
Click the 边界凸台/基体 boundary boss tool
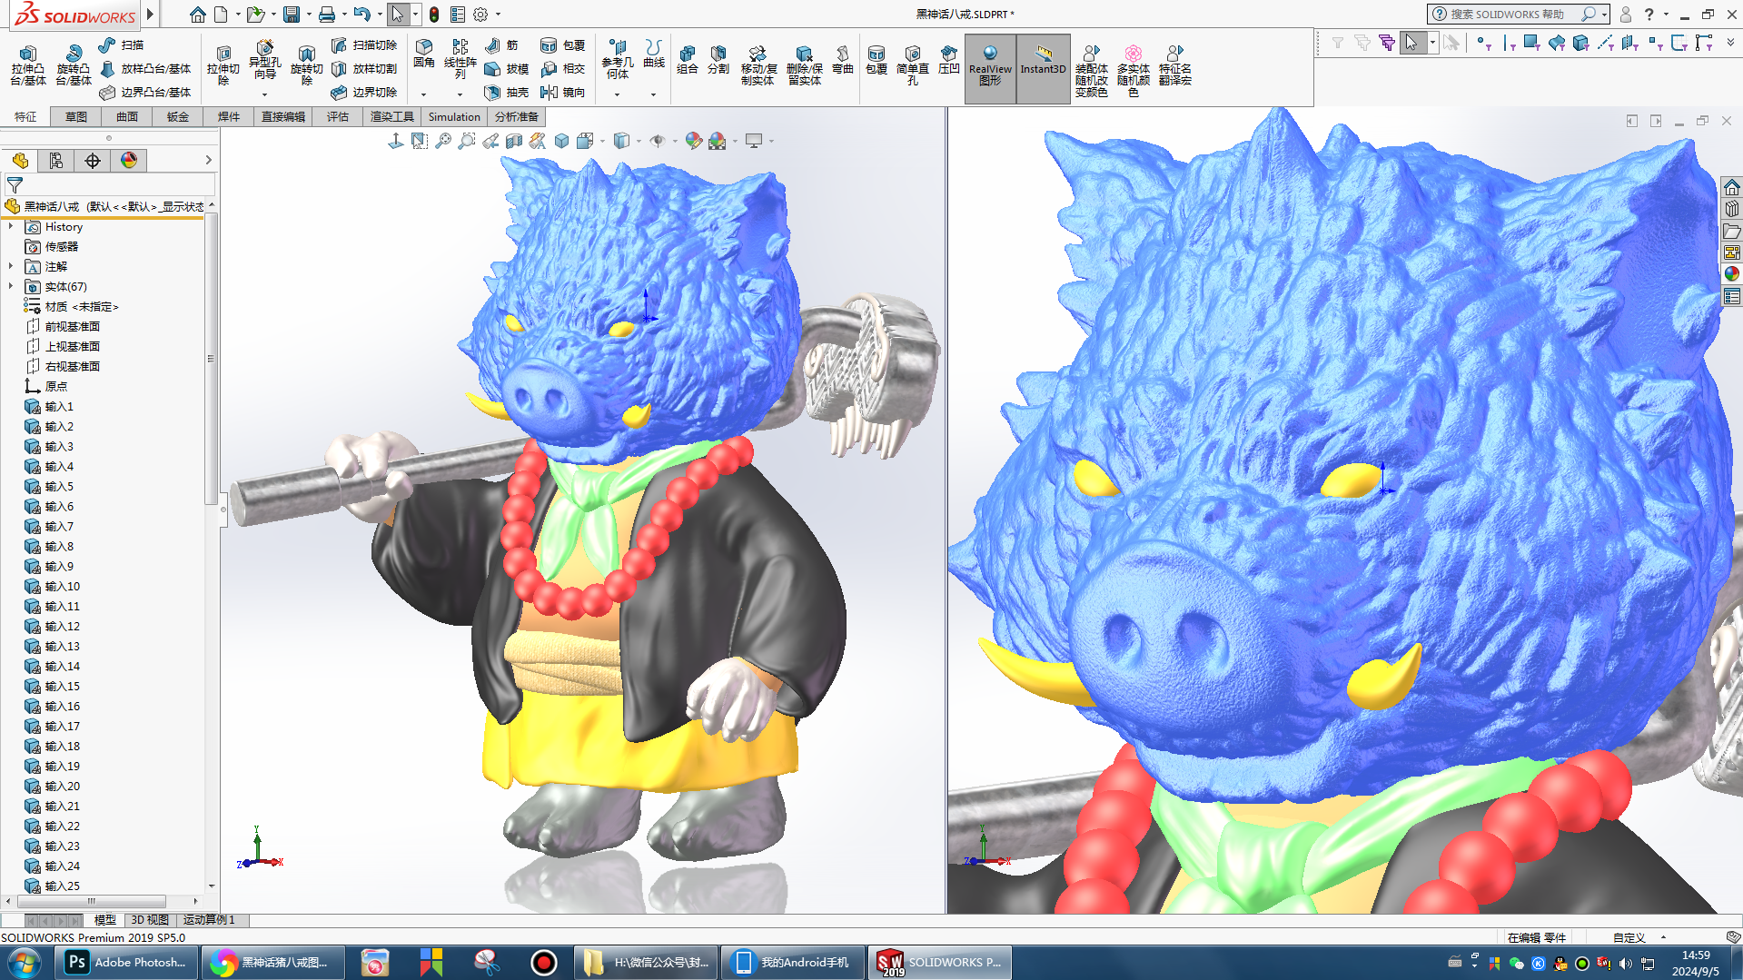click(x=145, y=92)
